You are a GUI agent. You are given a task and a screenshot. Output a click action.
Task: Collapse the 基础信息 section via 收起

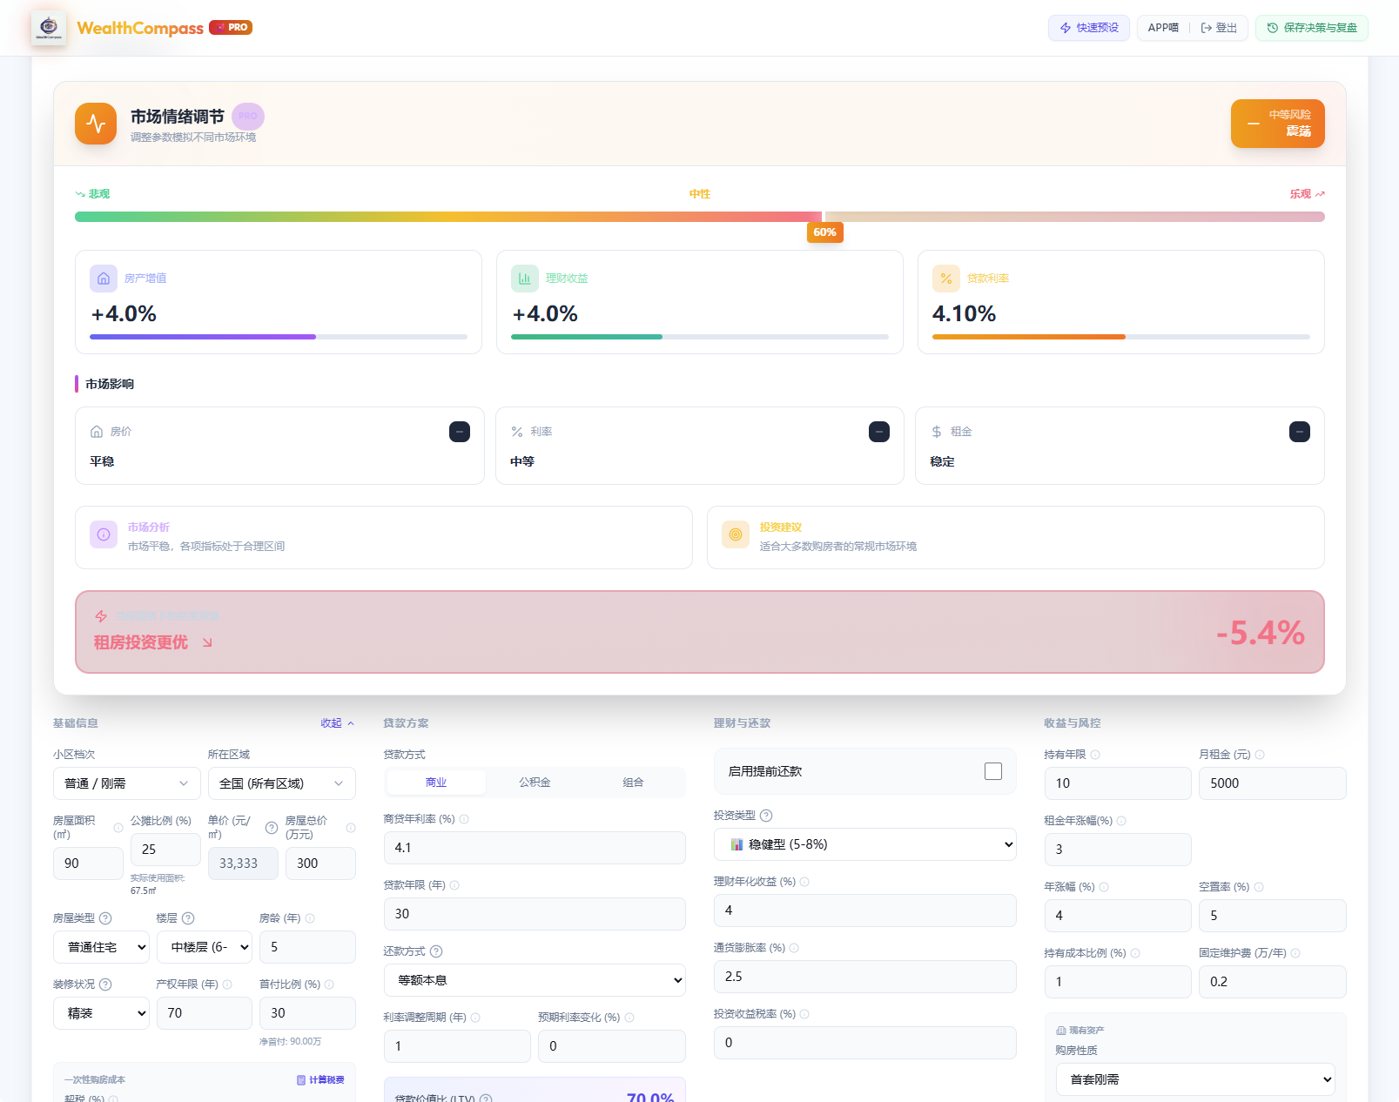(337, 723)
